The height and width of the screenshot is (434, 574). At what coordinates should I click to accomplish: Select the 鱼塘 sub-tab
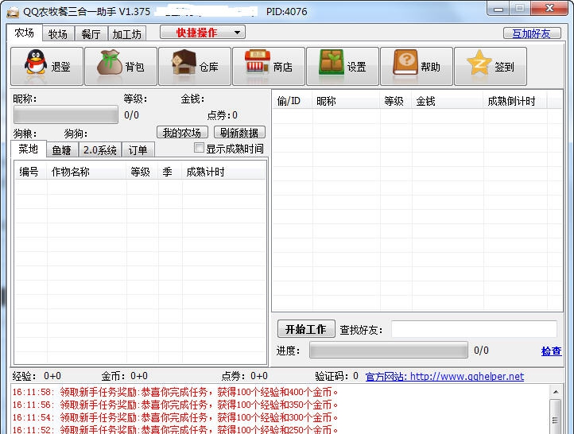coord(61,150)
